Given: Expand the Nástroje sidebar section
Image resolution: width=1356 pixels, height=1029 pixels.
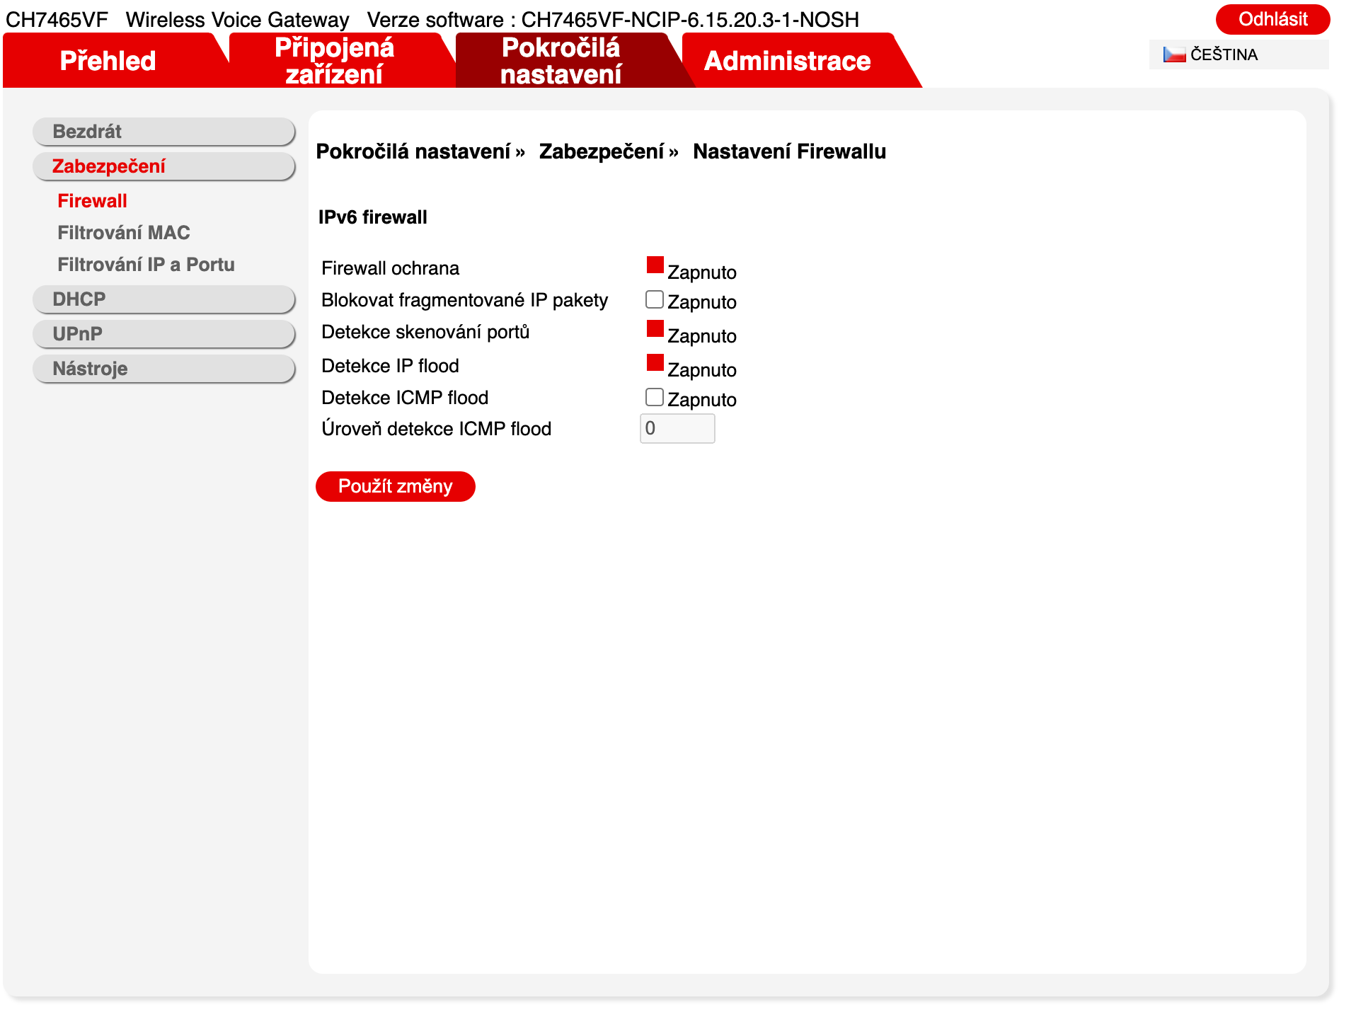Looking at the screenshot, I should [x=163, y=369].
